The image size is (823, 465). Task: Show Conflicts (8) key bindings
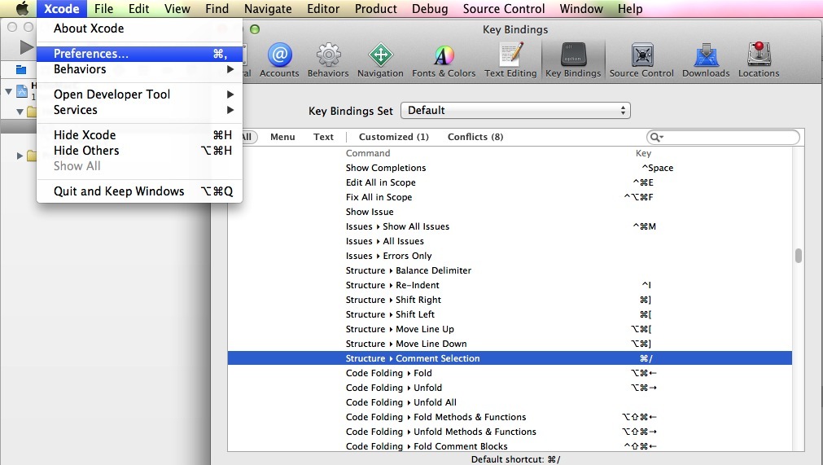475,137
